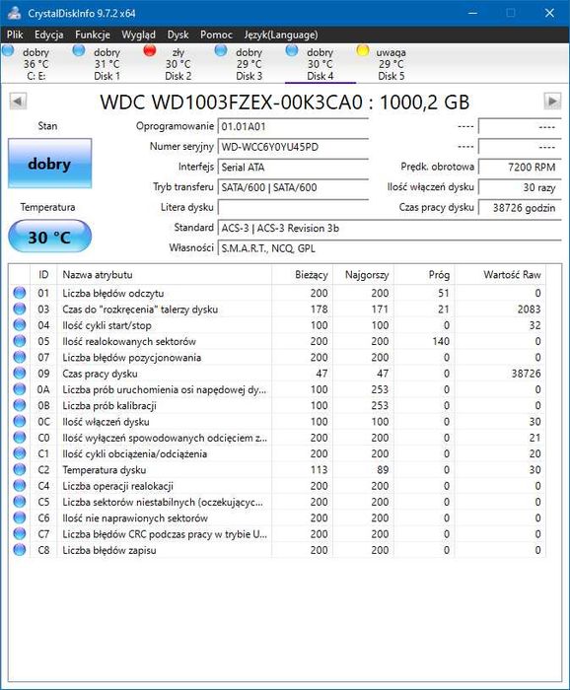The height and width of the screenshot is (690, 570).
Task: Click status icon of attribute 0A
Action: pyautogui.click(x=20, y=389)
